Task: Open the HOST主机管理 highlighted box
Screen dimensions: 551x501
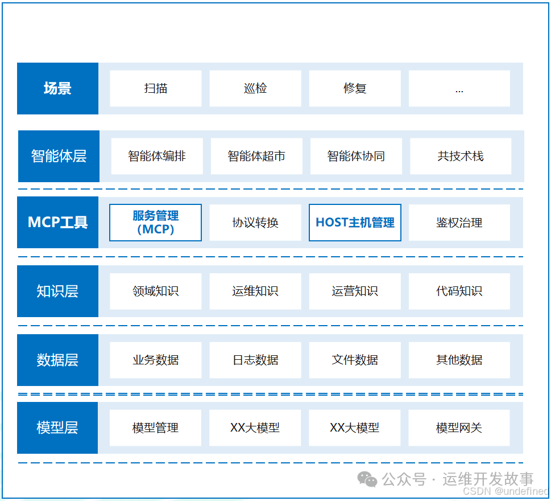Action: pyautogui.click(x=355, y=223)
